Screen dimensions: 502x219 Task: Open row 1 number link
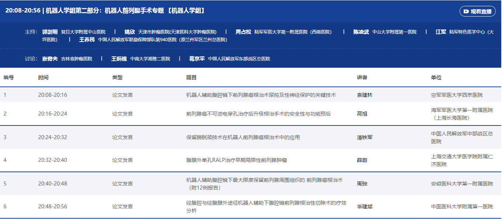click(x=5, y=95)
